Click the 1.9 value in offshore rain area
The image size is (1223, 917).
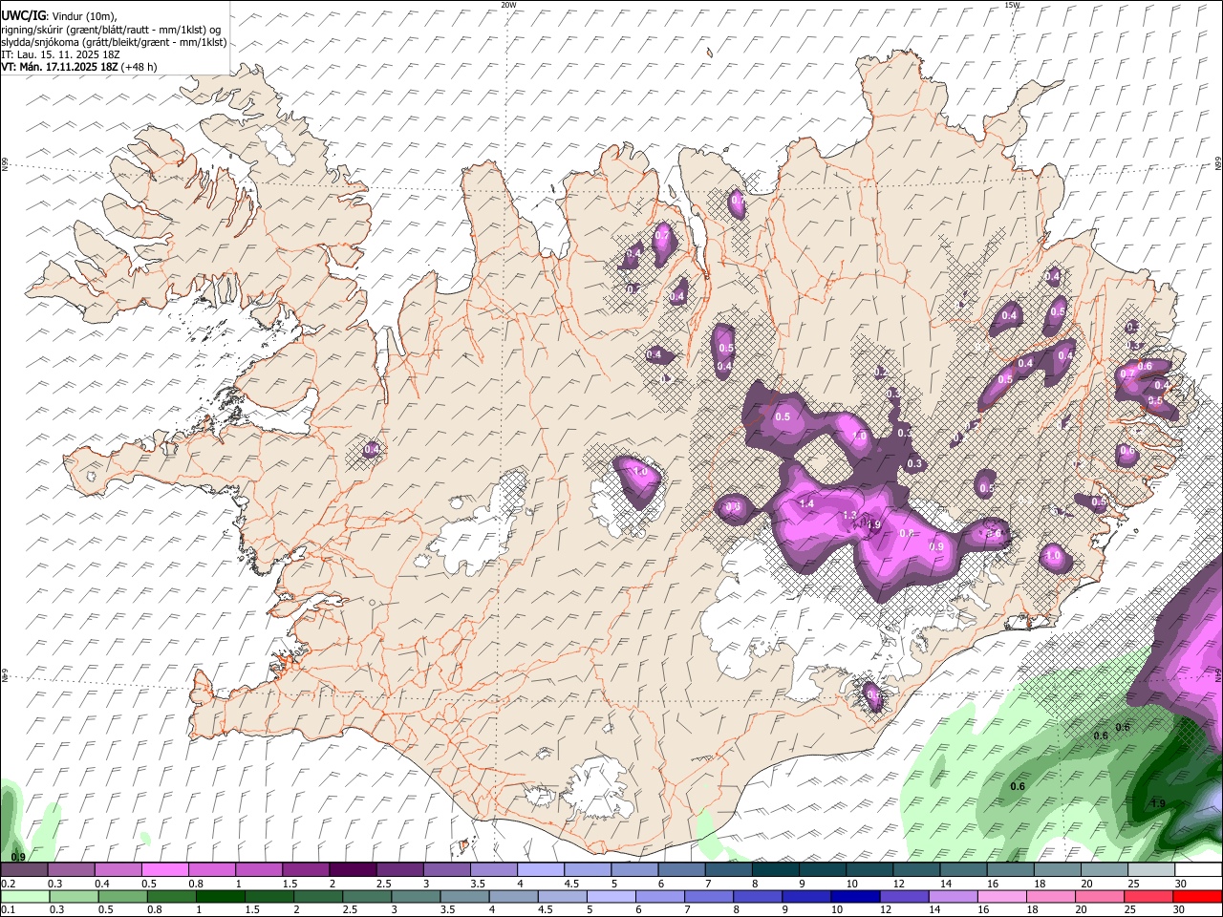pyautogui.click(x=1158, y=803)
